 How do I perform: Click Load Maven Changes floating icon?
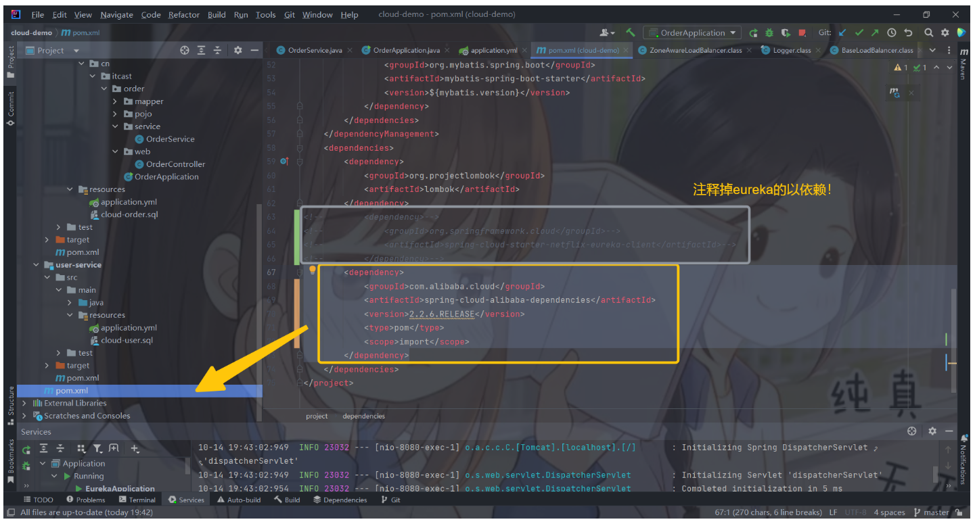[x=894, y=93]
